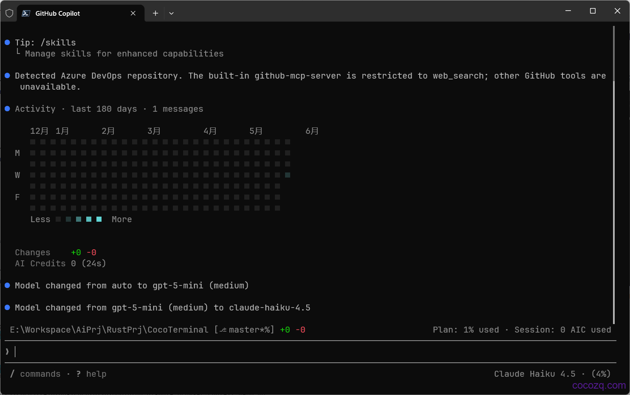Viewport: 630px width, 395px height.
Task: Switch to the GitHub Copilot tab
Action: (81, 13)
